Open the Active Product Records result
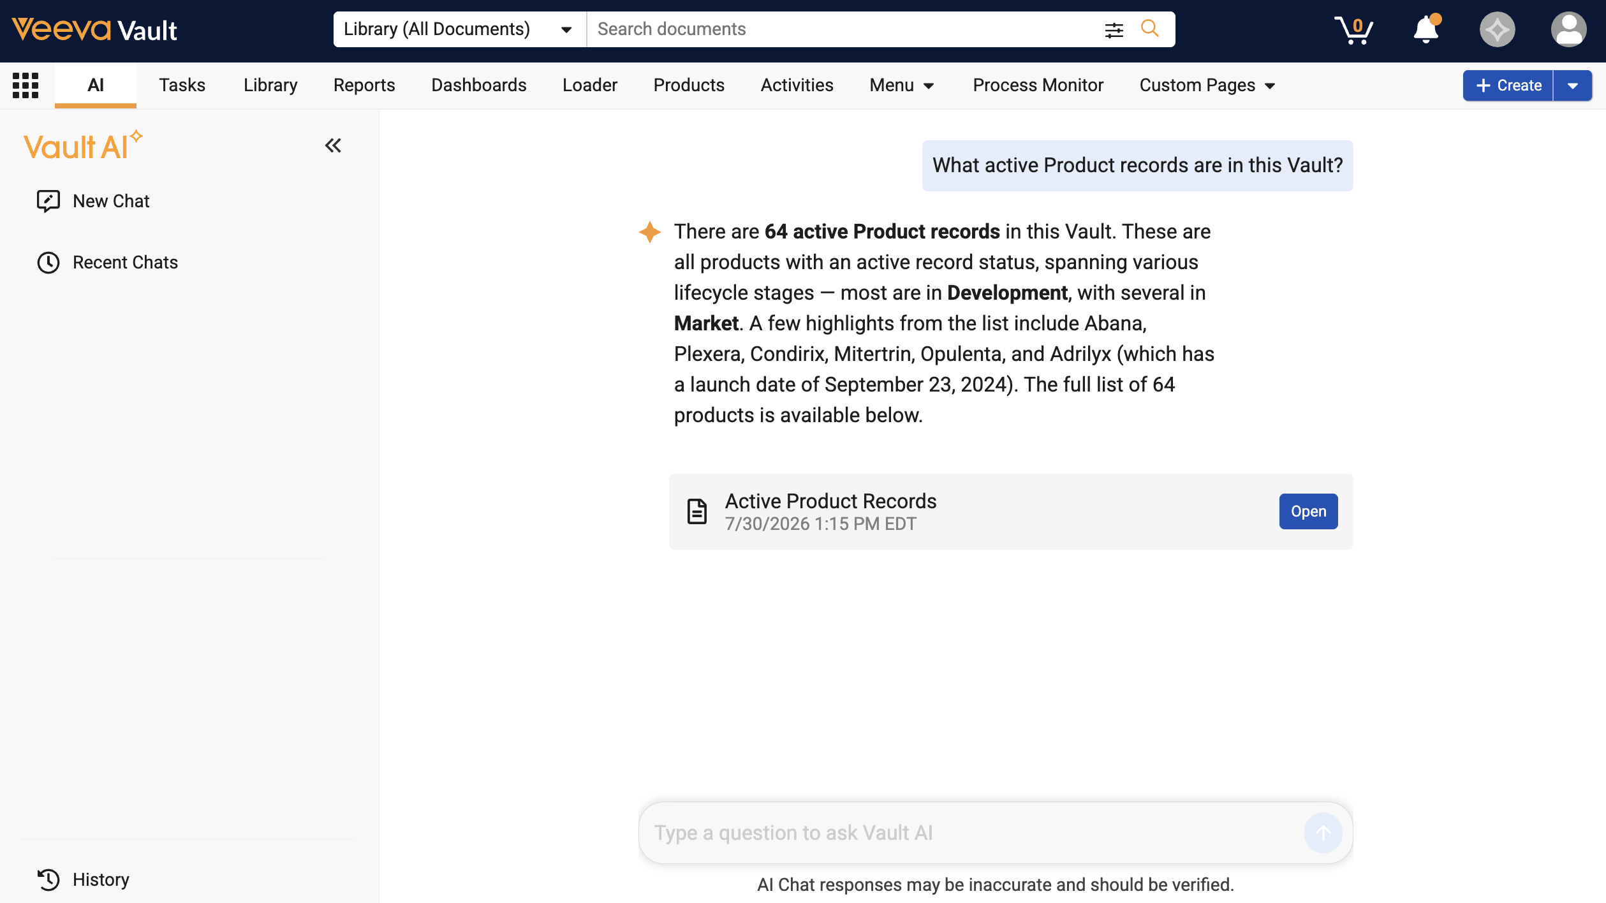Image resolution: width=1606 pixels, height=903 pixels. [1308, 511]
